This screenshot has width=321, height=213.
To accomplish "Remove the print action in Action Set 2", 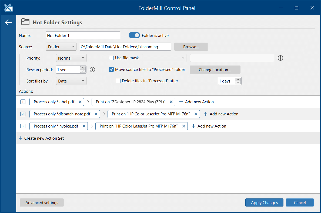I will pyautogui.click(x=196, y=114).
